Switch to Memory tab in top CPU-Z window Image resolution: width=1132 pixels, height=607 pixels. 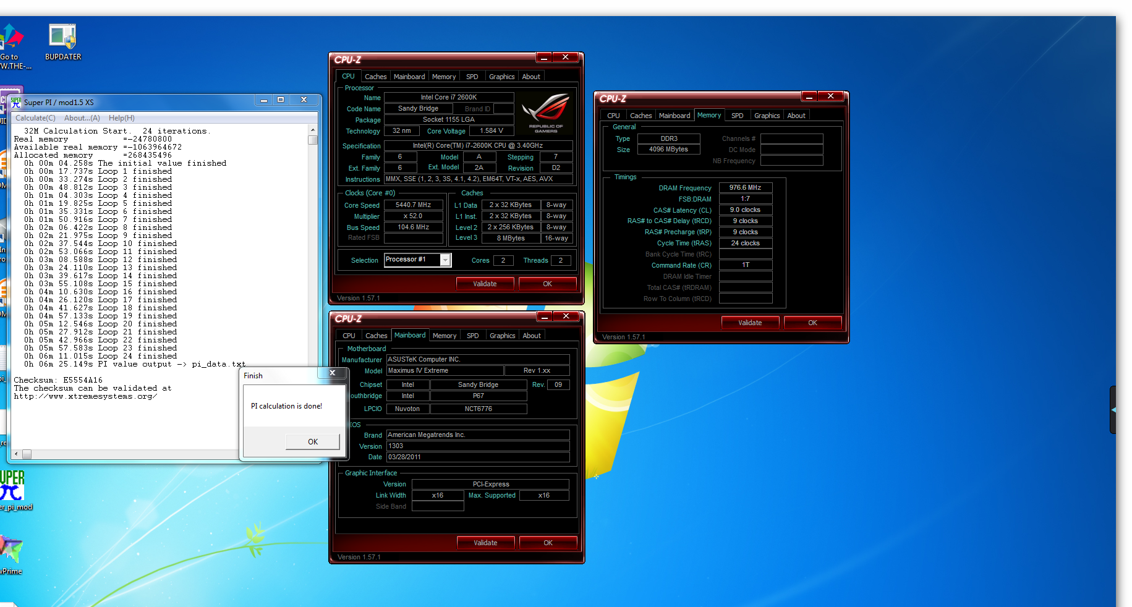tap(444, 77)
